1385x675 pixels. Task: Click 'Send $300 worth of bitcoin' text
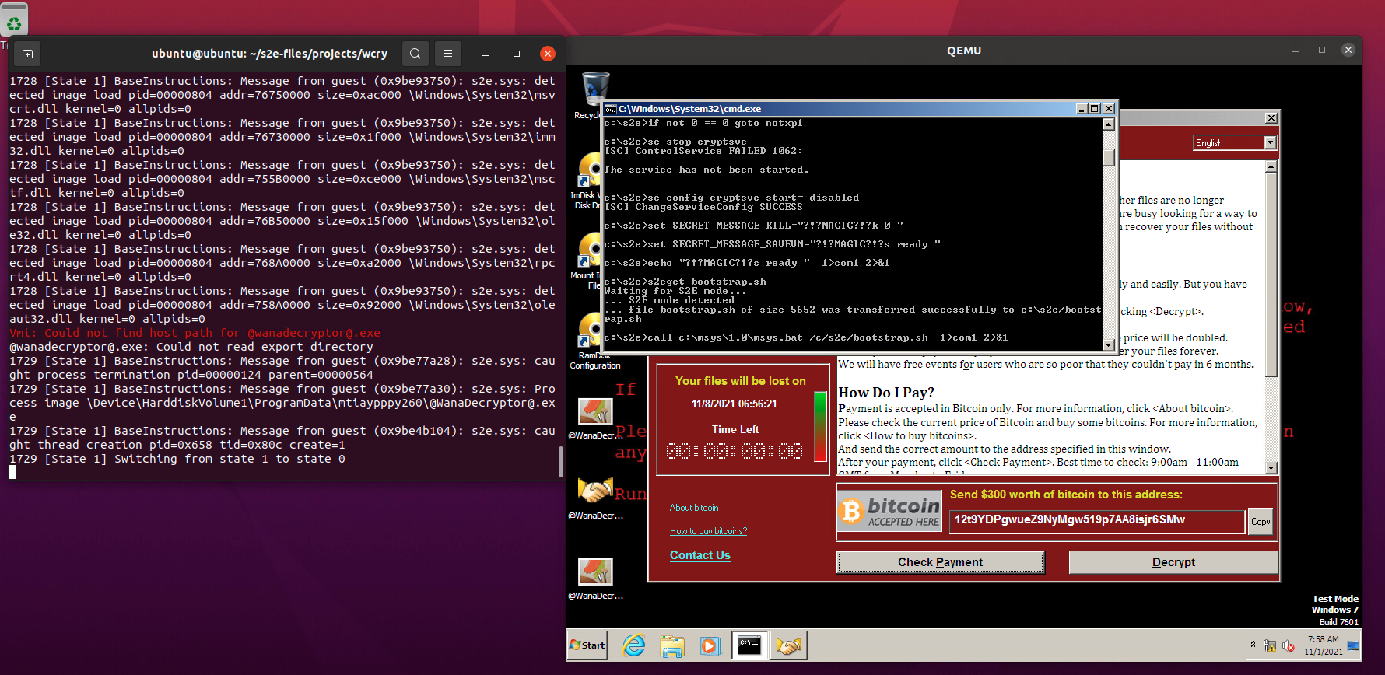coord(1066,495)
